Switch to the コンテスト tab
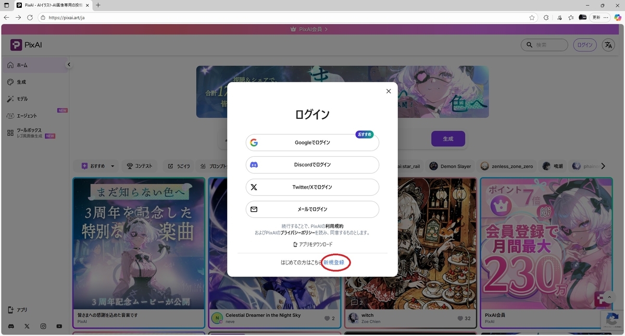625x336 pixels. tap(139, 166)
